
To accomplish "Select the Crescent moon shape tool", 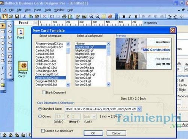I will [10, 74].
